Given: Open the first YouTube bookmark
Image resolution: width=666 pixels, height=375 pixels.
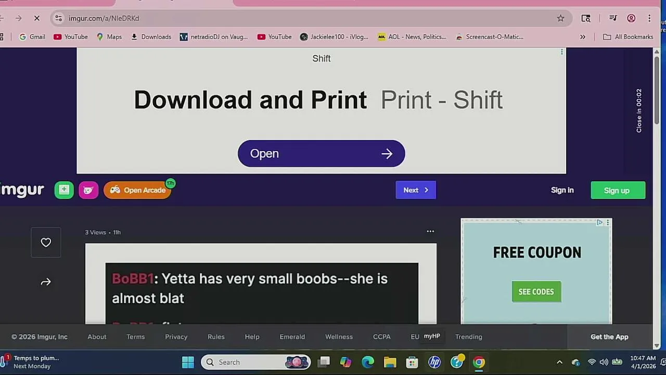Looking at the screenshot, I should click(x=71, y=37).
